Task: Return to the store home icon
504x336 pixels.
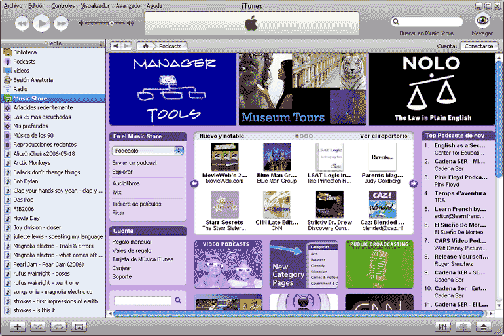Action: click(145, 46)
